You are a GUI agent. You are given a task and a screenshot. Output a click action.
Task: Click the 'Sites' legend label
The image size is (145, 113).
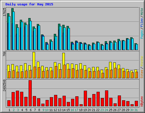pyautogui.click(x=142, y=74)
